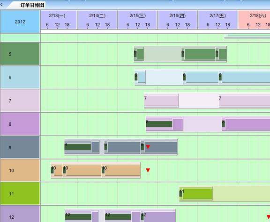Click the first order 7 bar on 2/15
The height and width of the screenshot is (222, 270).
click(x=161, y=101)
